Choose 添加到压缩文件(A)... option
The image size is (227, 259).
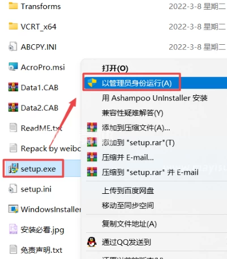click(136, 128)
